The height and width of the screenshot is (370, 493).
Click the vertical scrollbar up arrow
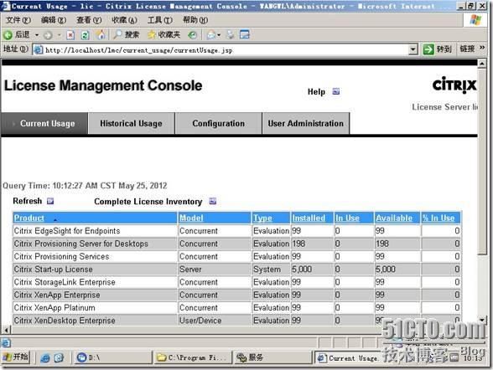pos(482,64)
